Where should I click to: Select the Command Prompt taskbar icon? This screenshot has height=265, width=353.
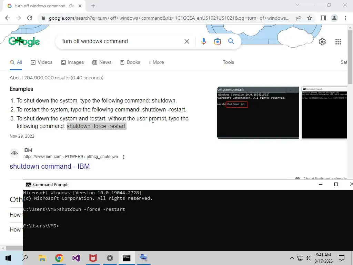[x=127, y=258]
